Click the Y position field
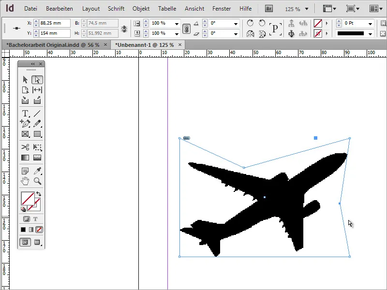Image resolution: width=387 pixels, height=290 pixels. point(55,33)
